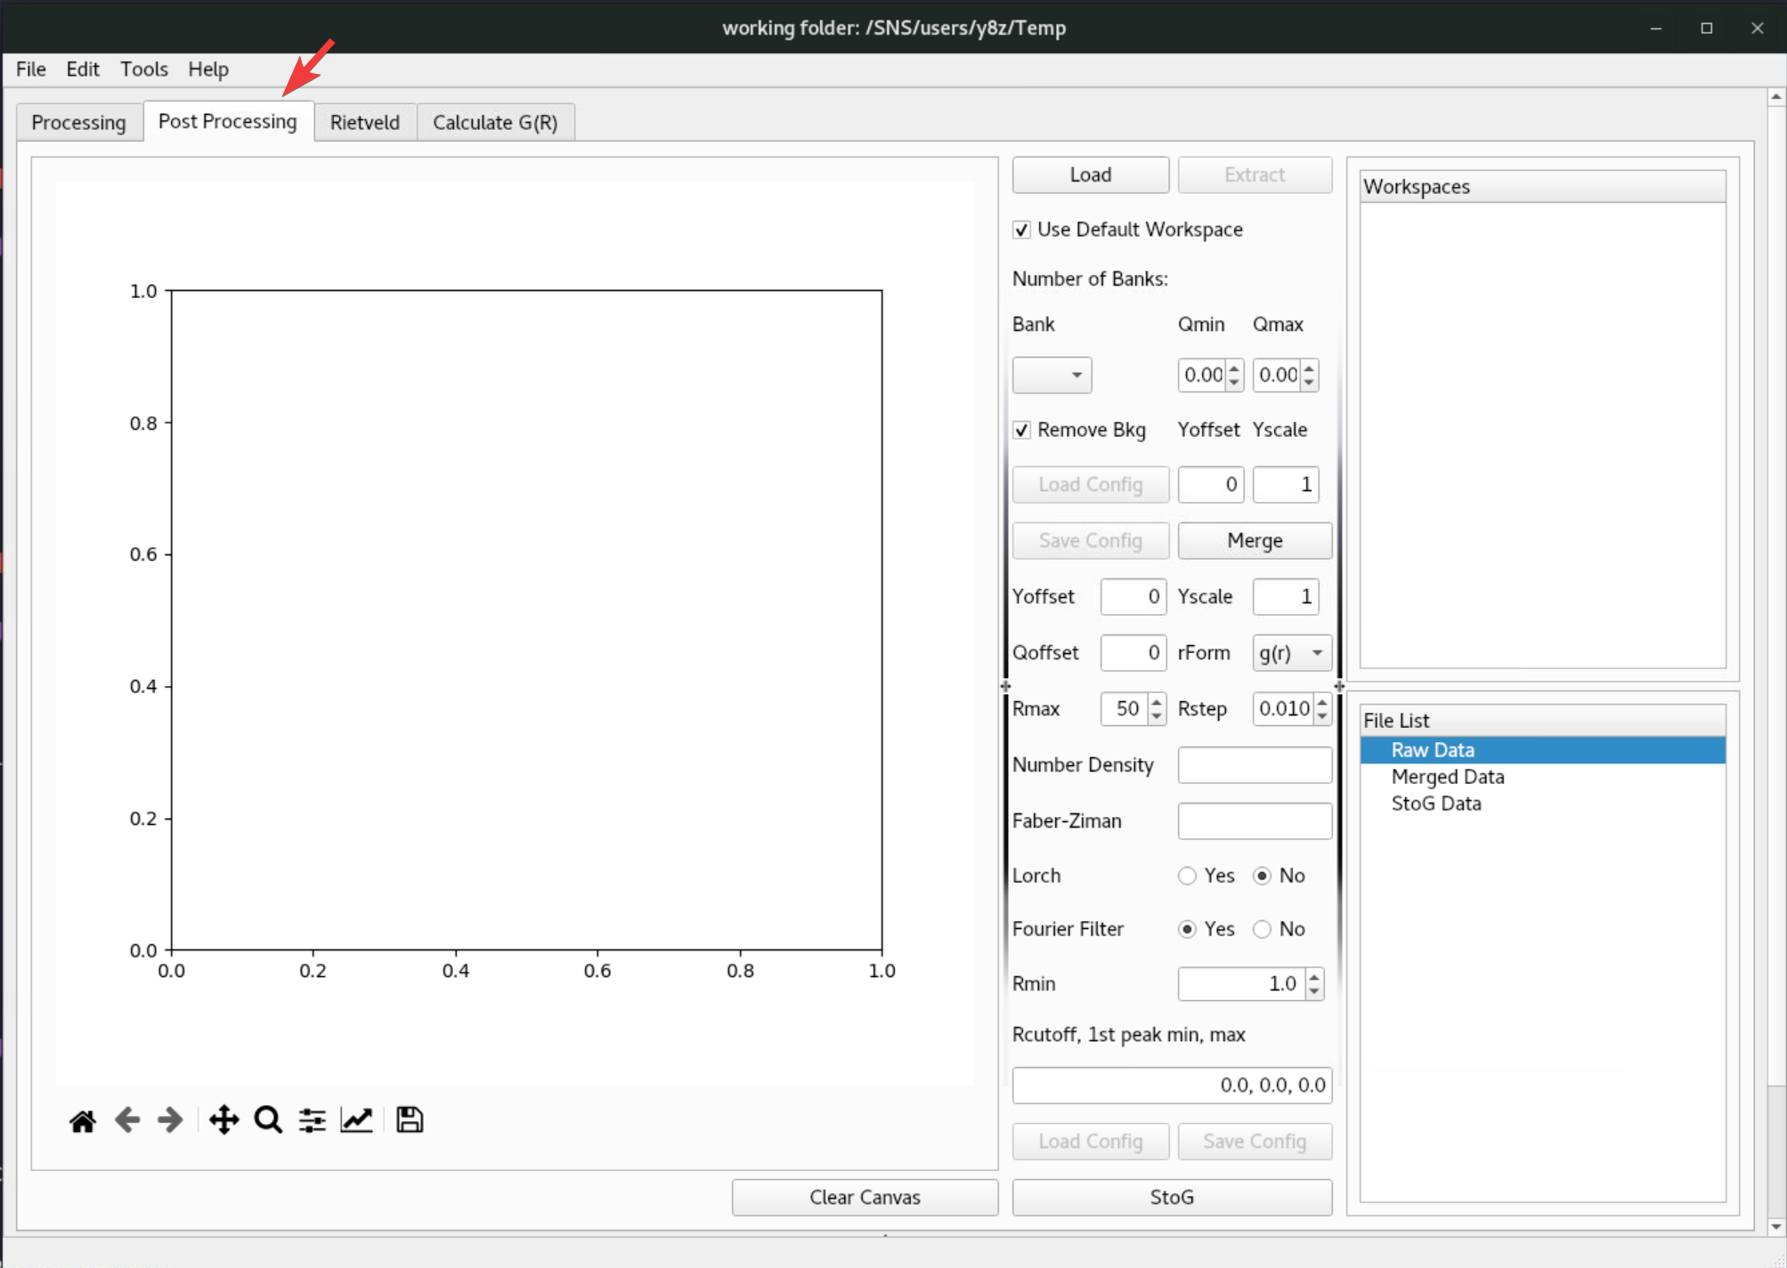Open the Tools menu
The width and height of the screenshot is (1787, 1268).
click(x=143, y=69)
